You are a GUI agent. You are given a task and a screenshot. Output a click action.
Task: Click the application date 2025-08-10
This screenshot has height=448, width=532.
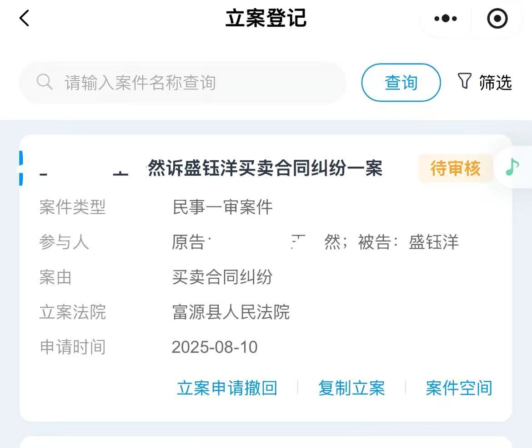click(x=215, y=347)
